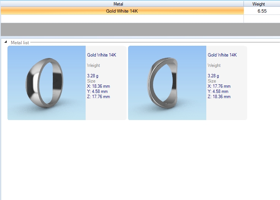Click Y: 4.58 mm in the left card
This screenshot has height=200, width=280.
pos(97,91)
